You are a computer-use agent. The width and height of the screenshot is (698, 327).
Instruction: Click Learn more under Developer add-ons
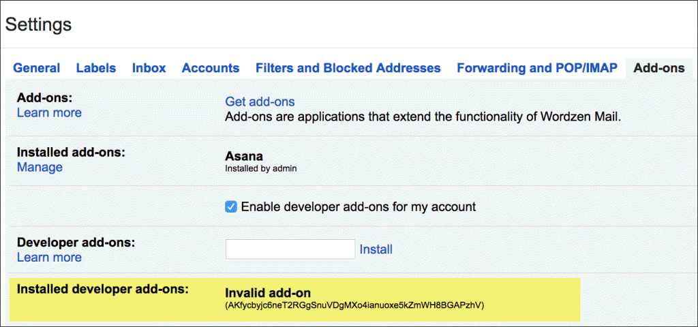point(49,258)
